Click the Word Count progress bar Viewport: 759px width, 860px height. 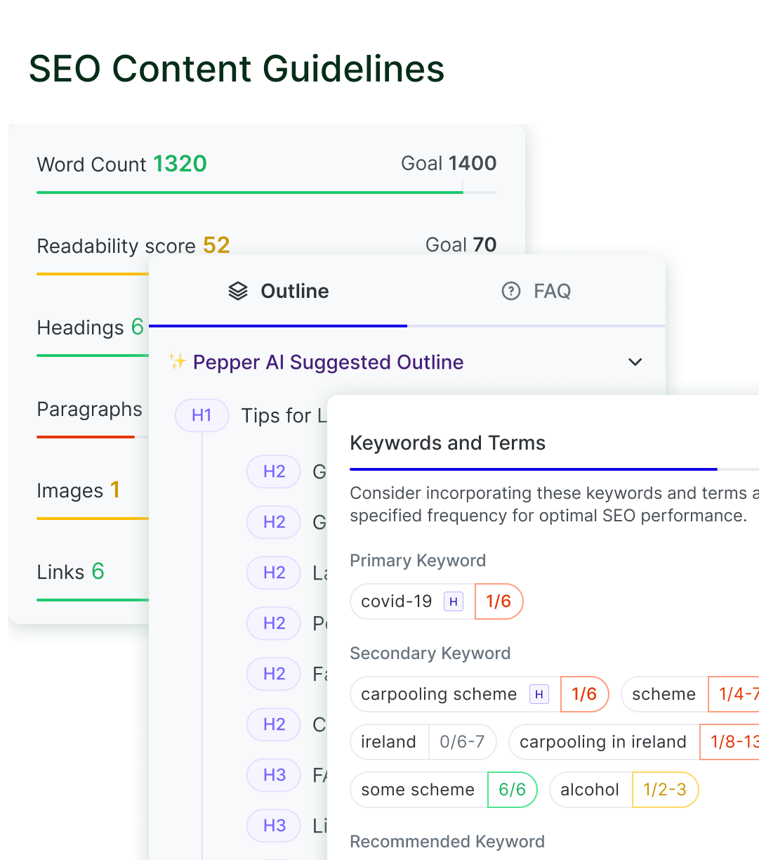pyautogui.click(x=267, y=192)
